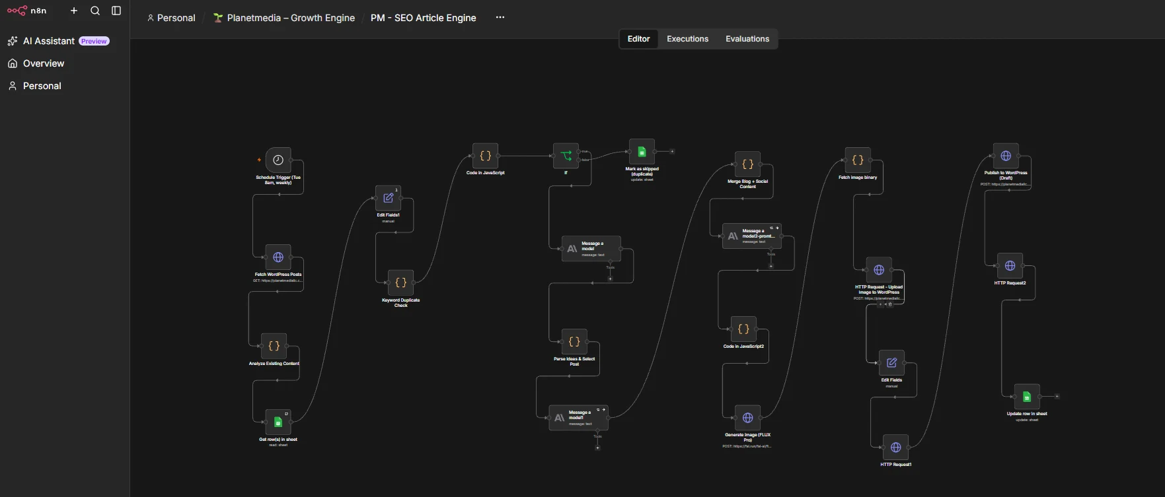Click the Message a model2 prompt node
The image size is (1165, 497).
[x=752, y=236]
